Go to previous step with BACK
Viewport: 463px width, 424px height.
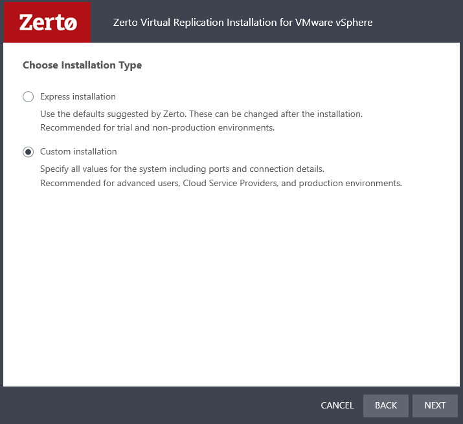coord(385,405)
